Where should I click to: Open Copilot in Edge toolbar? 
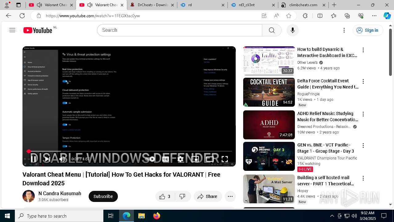pos(387,16)
